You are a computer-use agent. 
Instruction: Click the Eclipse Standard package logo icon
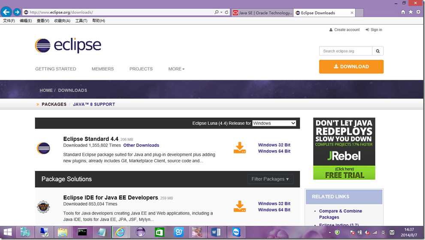43,148
